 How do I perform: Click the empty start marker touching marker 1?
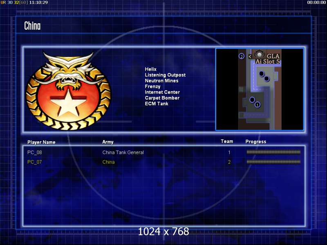click(252, 100)
